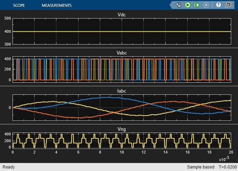Select the Vabc plot title
The width and height of the screenshot is (238, 171).
tap(122, 53)
